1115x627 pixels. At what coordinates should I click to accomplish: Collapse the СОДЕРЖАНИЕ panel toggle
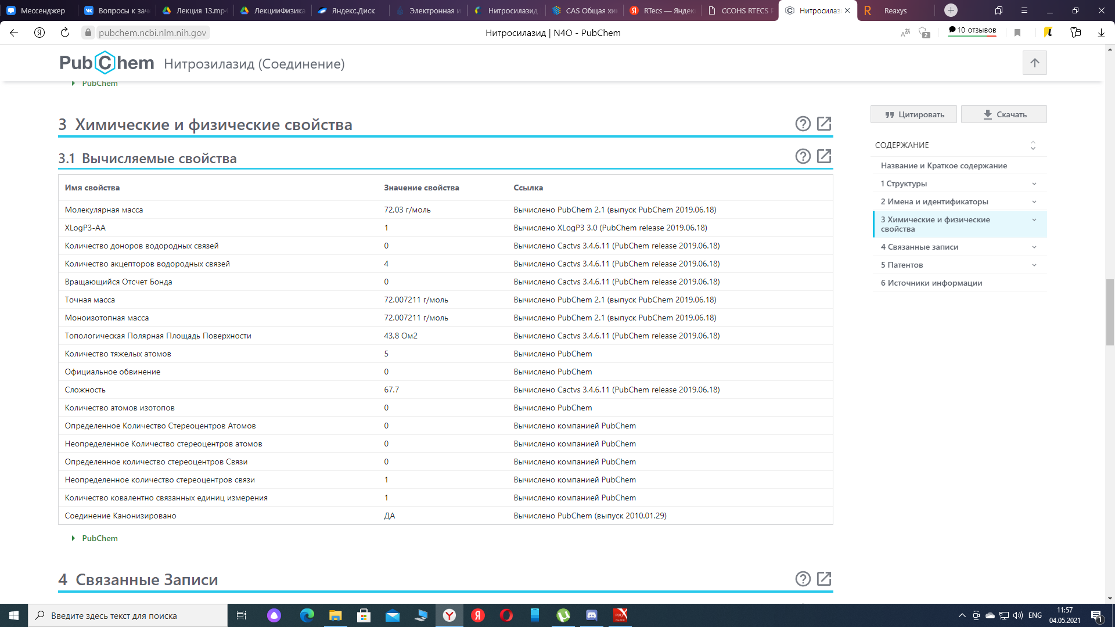coord(1033,145)
